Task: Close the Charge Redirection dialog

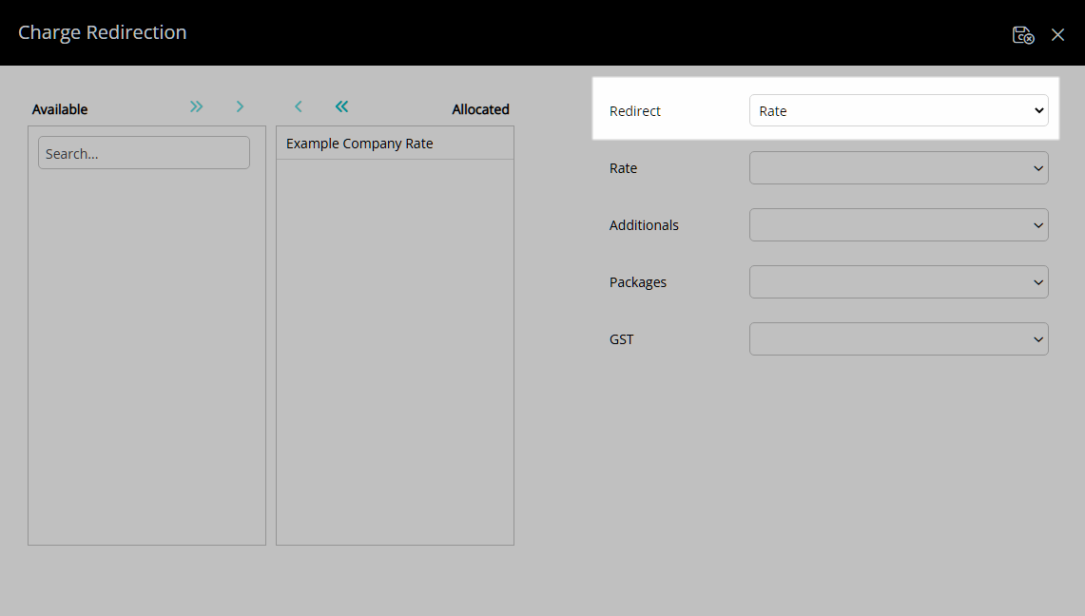Action: [x=1057, y=34]
